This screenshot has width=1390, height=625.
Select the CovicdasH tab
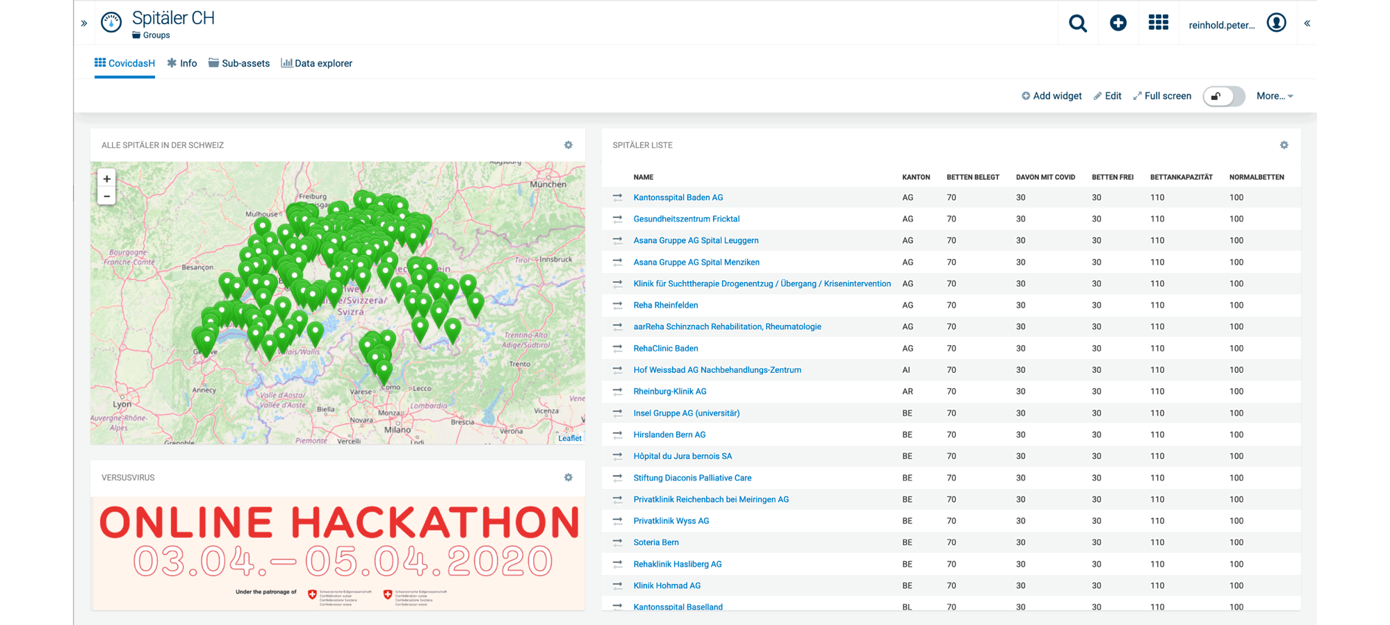point(124,63)
